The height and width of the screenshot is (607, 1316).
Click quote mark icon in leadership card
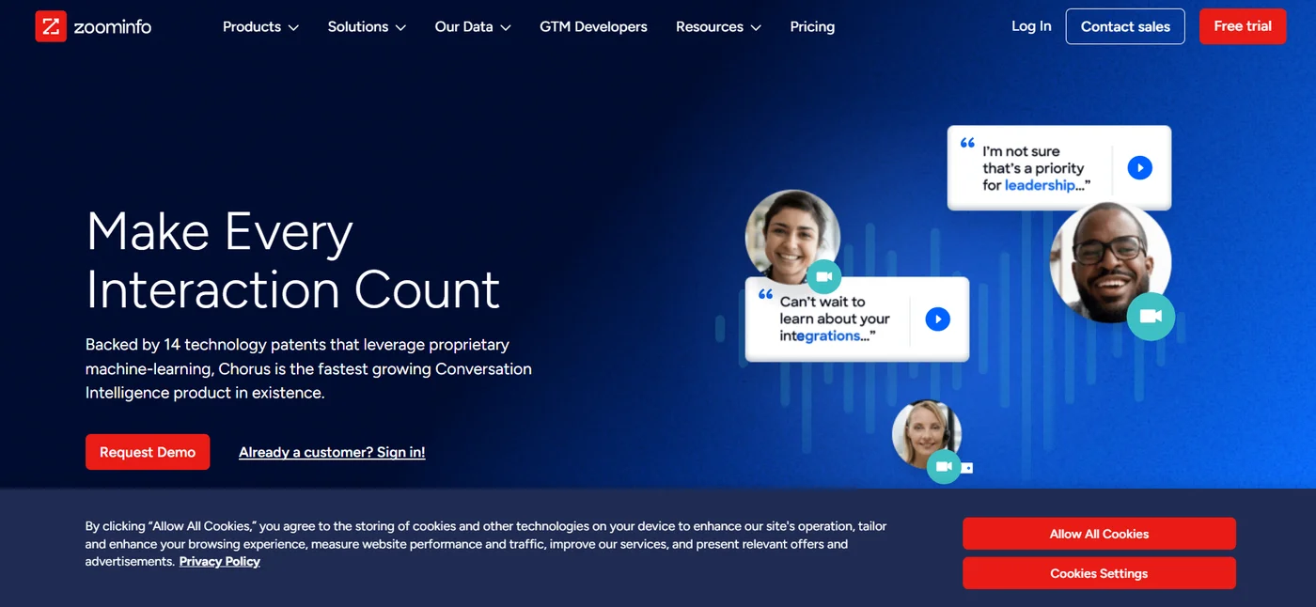967,144
